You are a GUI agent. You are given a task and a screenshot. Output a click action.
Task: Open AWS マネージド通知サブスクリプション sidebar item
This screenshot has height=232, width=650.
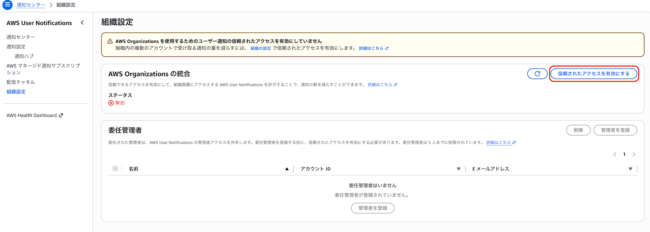click(x=43, y=69)
